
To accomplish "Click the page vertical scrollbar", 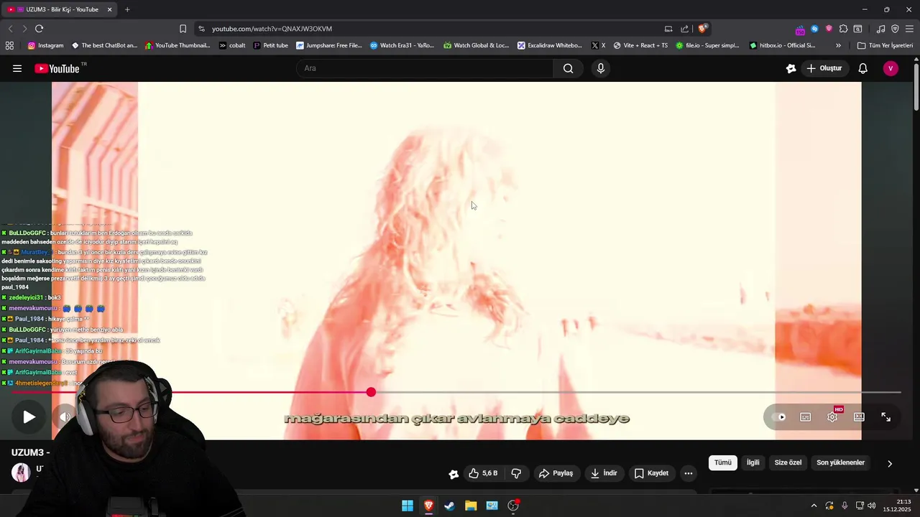I will 916,86.
